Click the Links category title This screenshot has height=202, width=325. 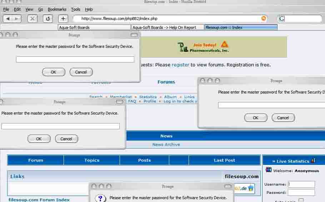[x=17, y=176]
